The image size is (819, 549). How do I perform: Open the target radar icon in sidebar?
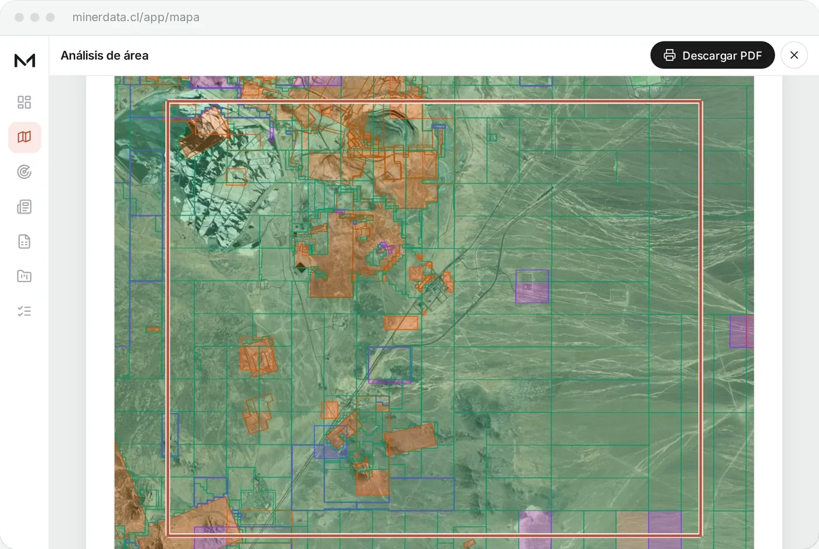[x=25, y=171]
